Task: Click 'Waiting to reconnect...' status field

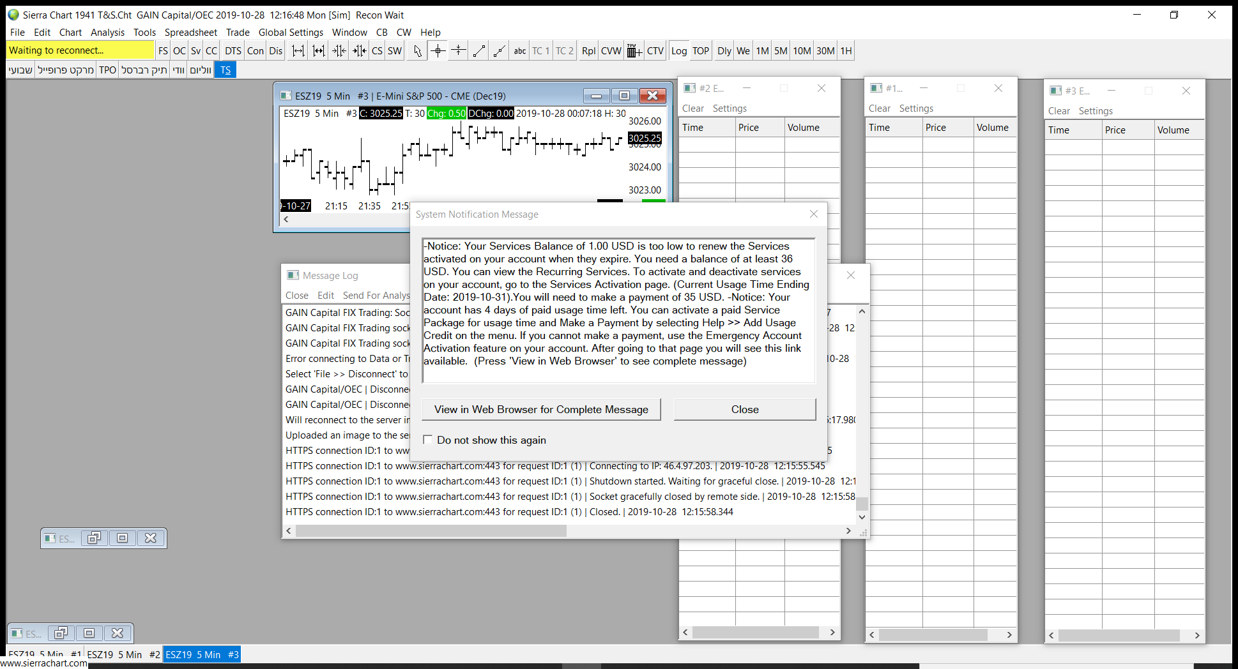Action: point(80,50)
